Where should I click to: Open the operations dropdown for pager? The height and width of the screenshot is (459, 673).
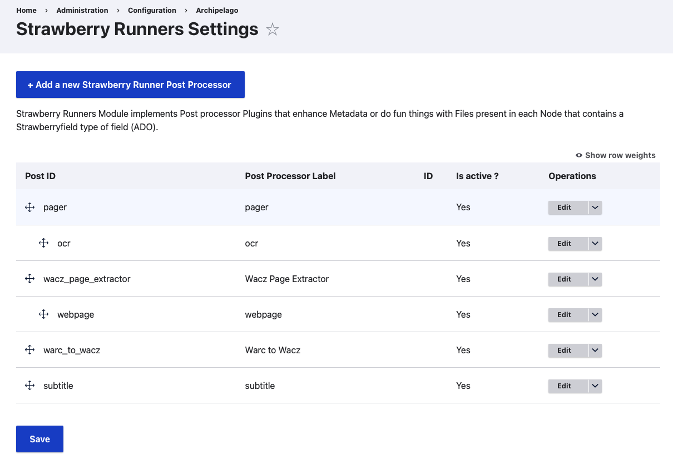pyautogui.click(x=595, y=208)
